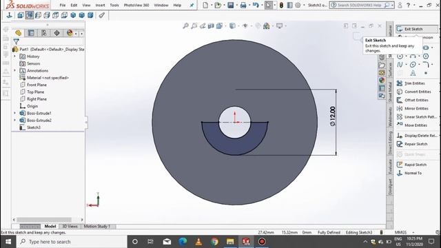Open the DimXpertManager crosshair tab

[x=57, y=33]
